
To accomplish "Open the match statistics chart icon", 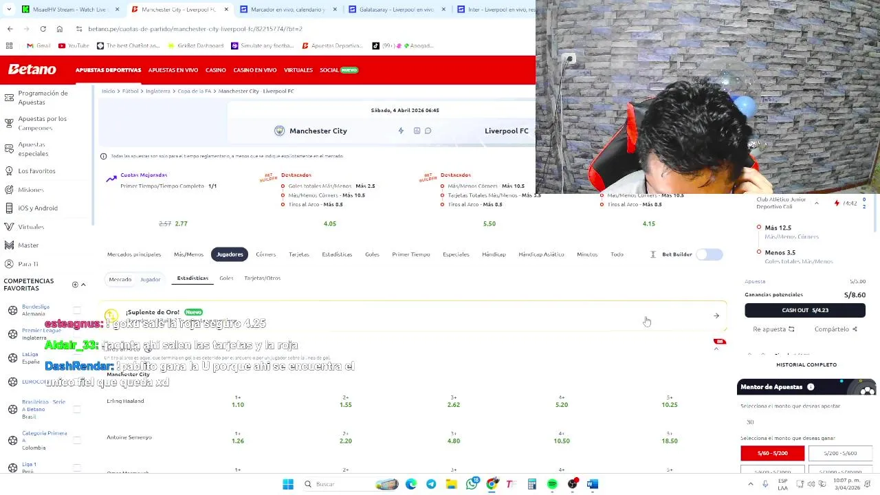I will [x=417, y=131].
